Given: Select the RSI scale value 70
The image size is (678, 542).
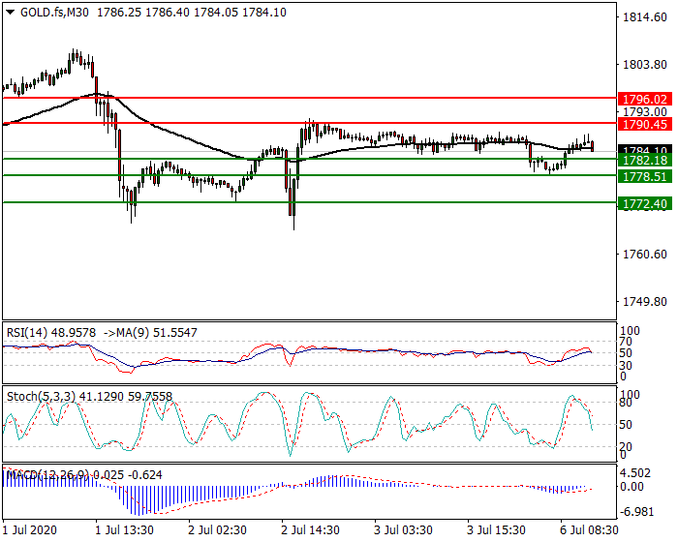Looking at the screenshot, I should pyautogui.click(x=626, y=342).
